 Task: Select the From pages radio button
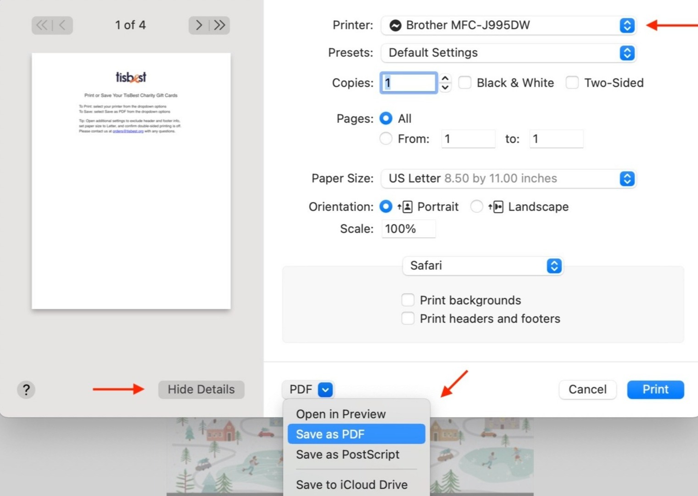385,139
